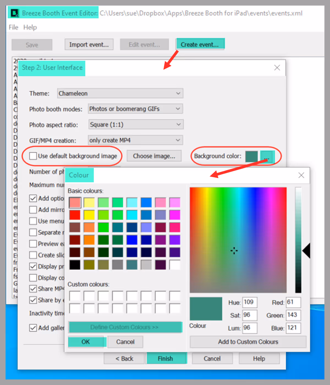Select the pure blue basic colour swatch
Viewport: 330px width, 385px height.
point(132,240)
